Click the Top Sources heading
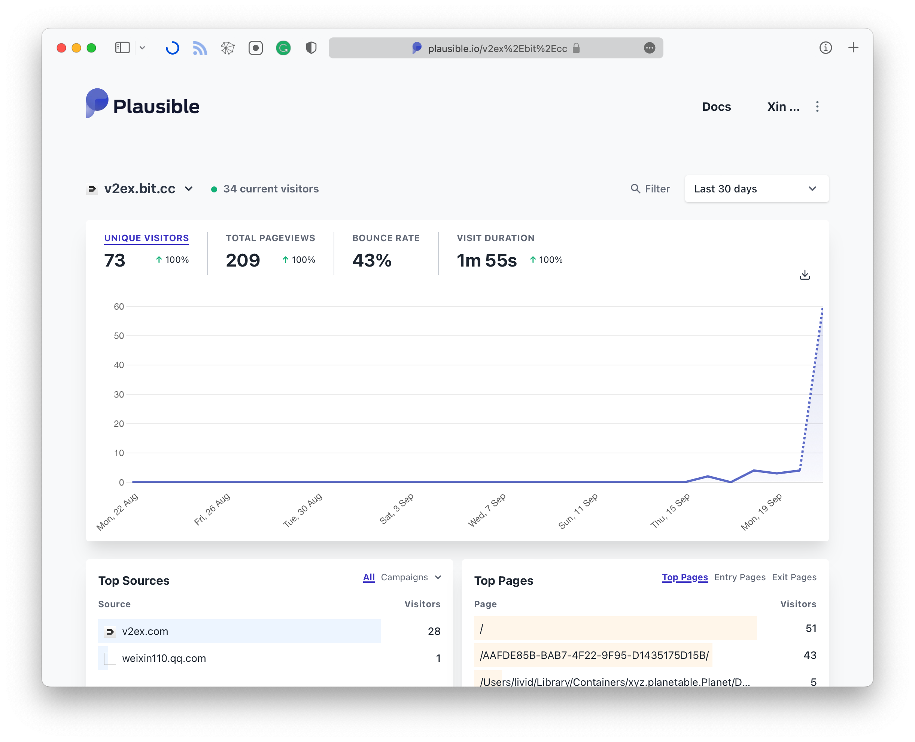915x742 pixels. (x=134, y=580)
